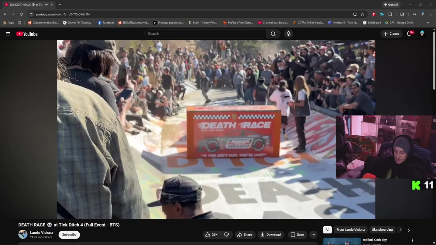Close the DEATH RACE browser tab
The image size is (436, 245).
tap(52, 5)
